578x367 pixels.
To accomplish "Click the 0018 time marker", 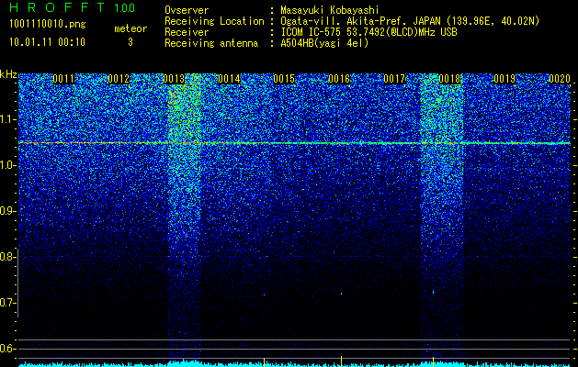I will pyautogui.click(x=449, y=79).
